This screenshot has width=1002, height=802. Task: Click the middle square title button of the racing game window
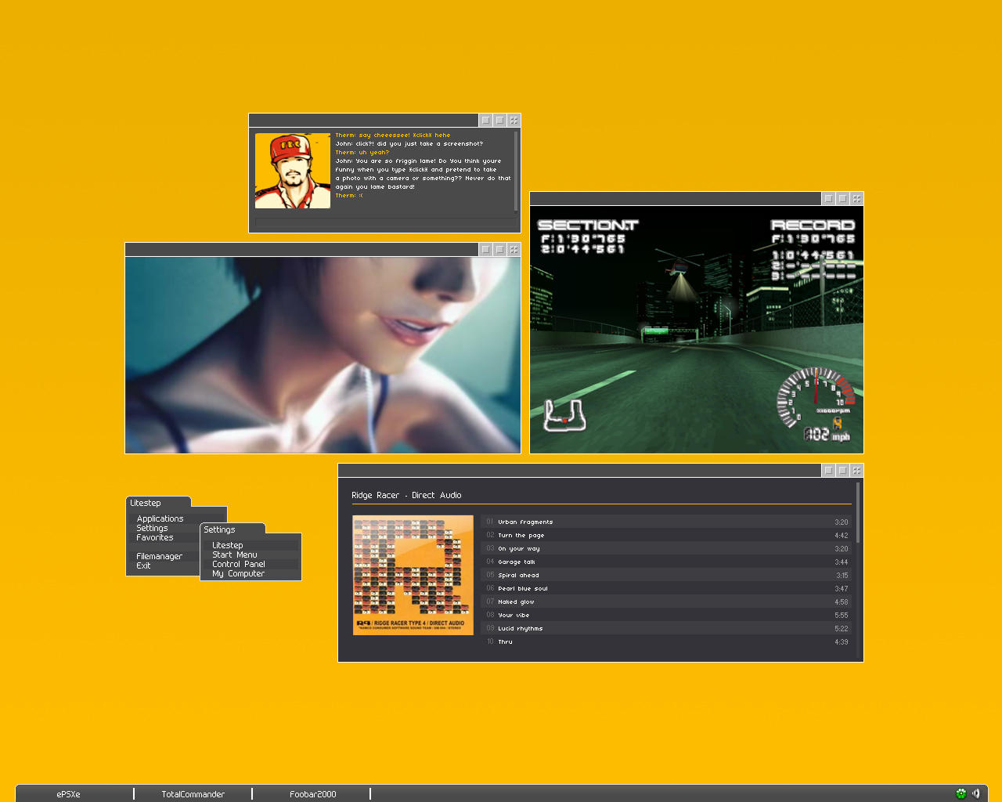tap(842, 198)
